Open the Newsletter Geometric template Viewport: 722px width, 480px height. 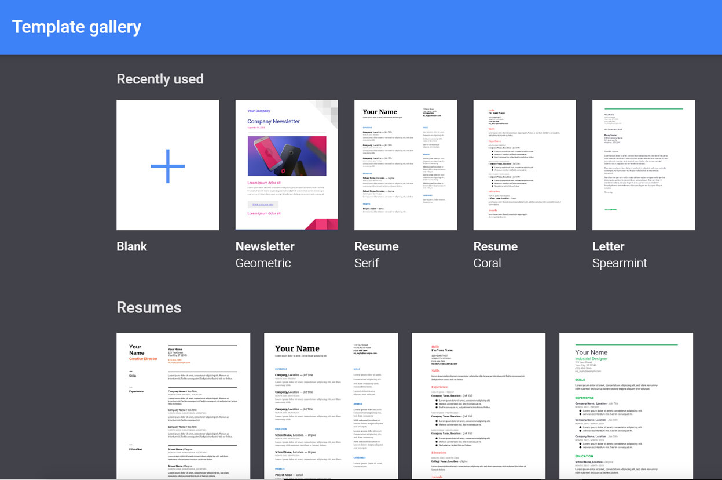point(287,165)
